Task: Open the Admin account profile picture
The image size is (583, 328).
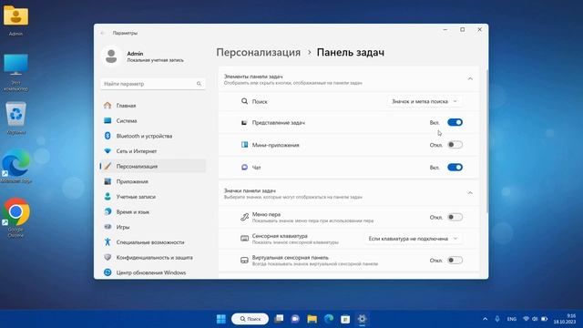Action: (111, 56)
